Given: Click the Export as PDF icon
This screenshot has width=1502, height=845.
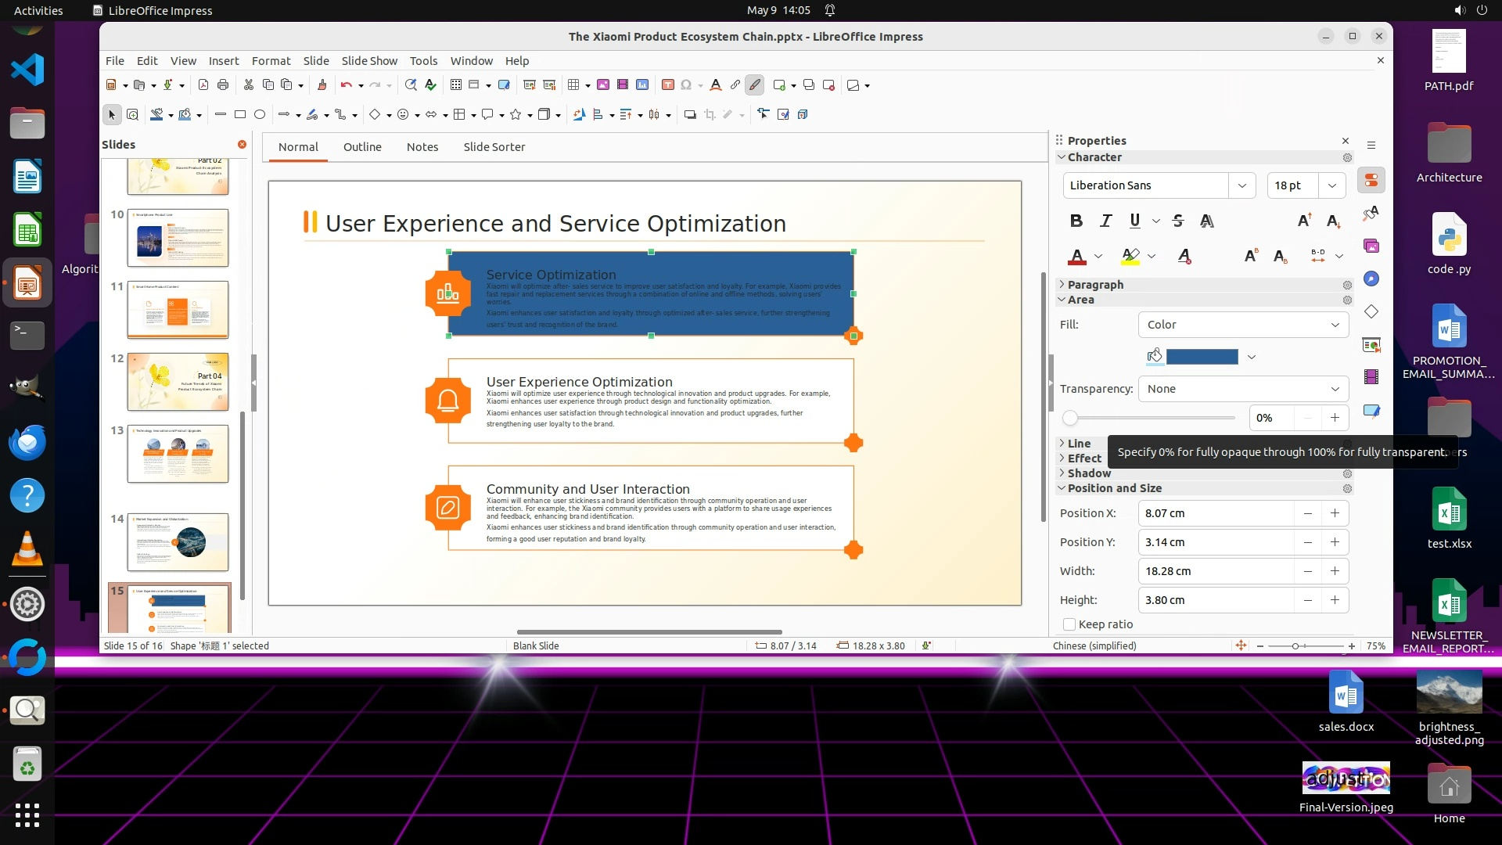Looking at the screenshot, I should click(203, 85).
